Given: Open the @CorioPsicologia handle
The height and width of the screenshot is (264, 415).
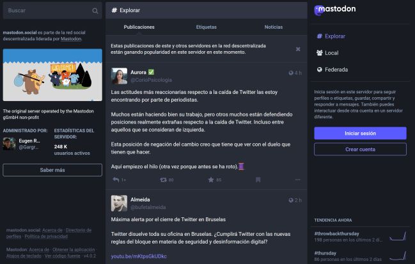Looking at the screenshot, I should [x=151, y=80].
